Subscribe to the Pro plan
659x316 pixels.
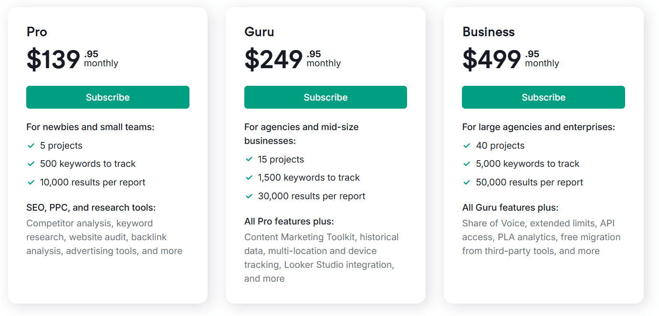pos(107,97)
